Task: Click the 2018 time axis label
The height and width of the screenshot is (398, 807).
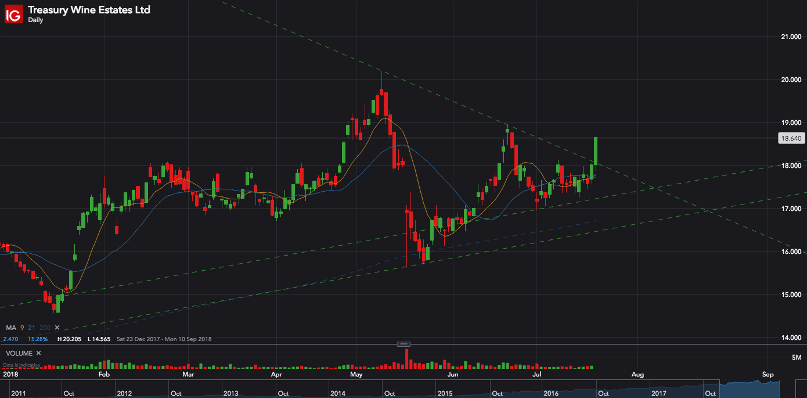Action: click(10, 375)
